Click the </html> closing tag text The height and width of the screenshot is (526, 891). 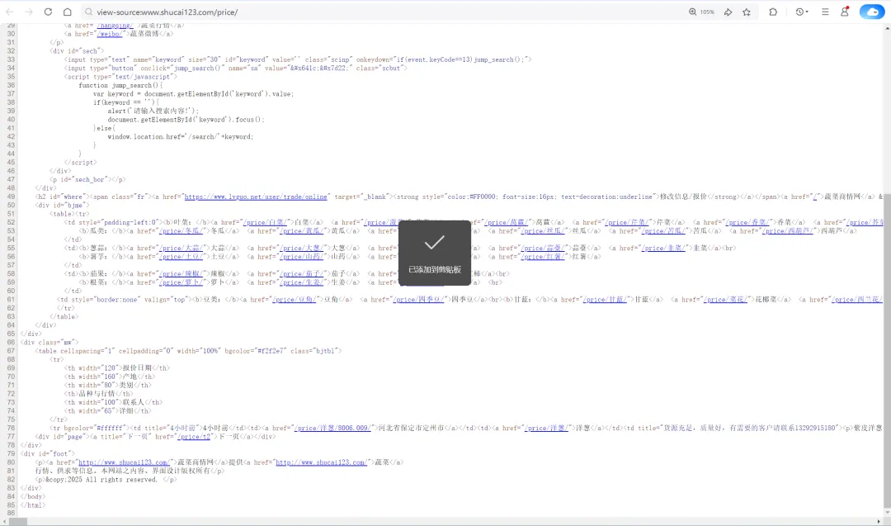coord(33,505)
